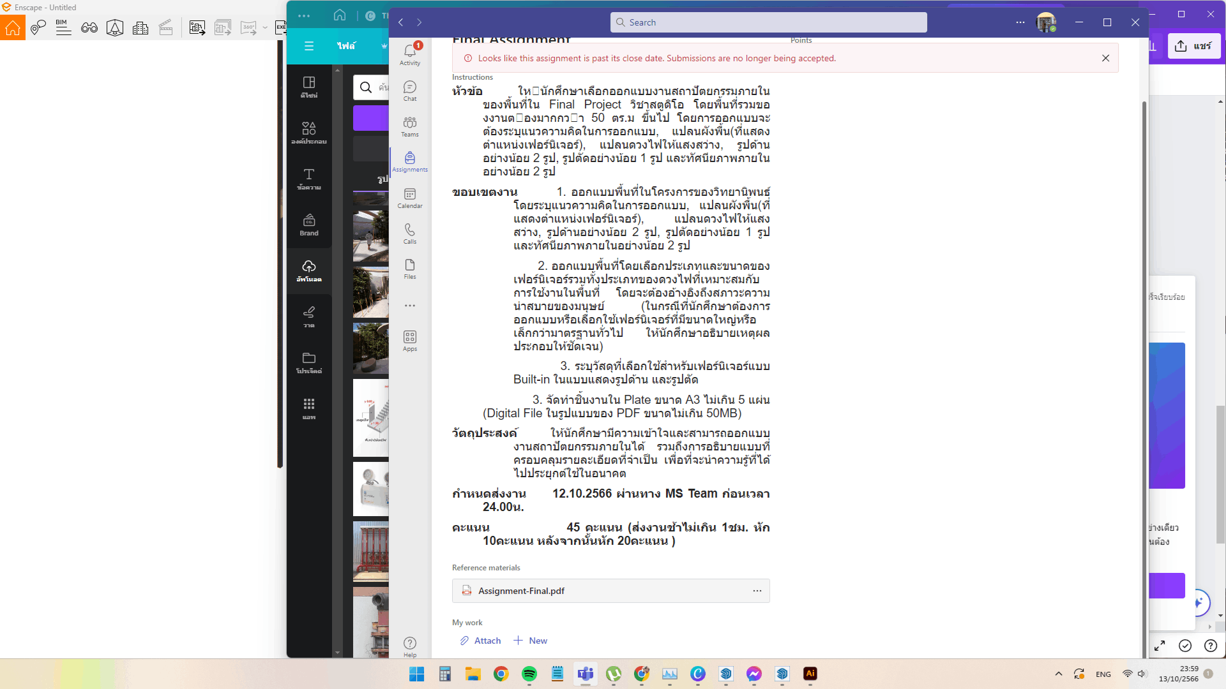The image size is (1226, 689).
Task: Open Activity feed in Teams sidebar
Action: [x=410, y=54]
